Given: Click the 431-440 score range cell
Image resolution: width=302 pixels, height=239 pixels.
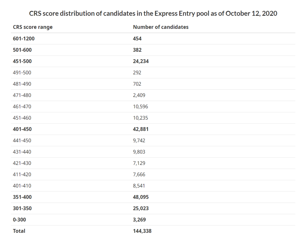Looking at the screenshot, I should (22, 152).
